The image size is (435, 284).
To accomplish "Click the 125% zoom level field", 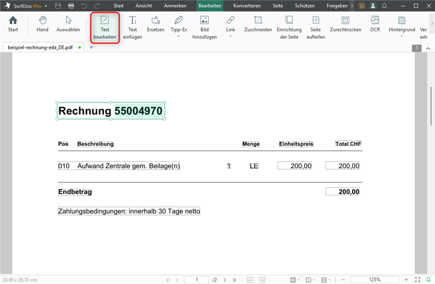I will [x=375, y=279].
